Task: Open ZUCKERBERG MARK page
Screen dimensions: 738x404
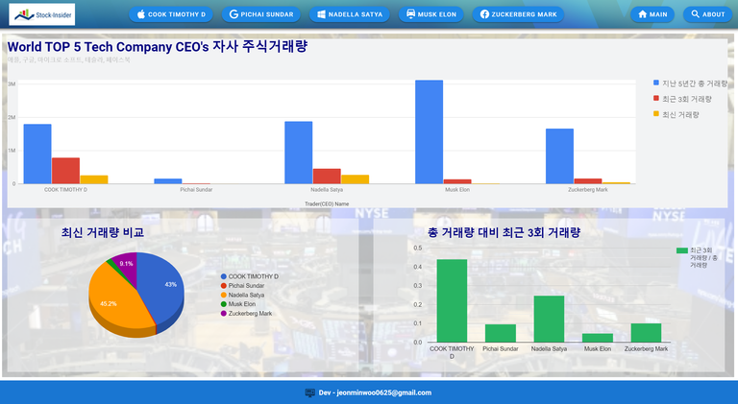Action: (518, 14)
